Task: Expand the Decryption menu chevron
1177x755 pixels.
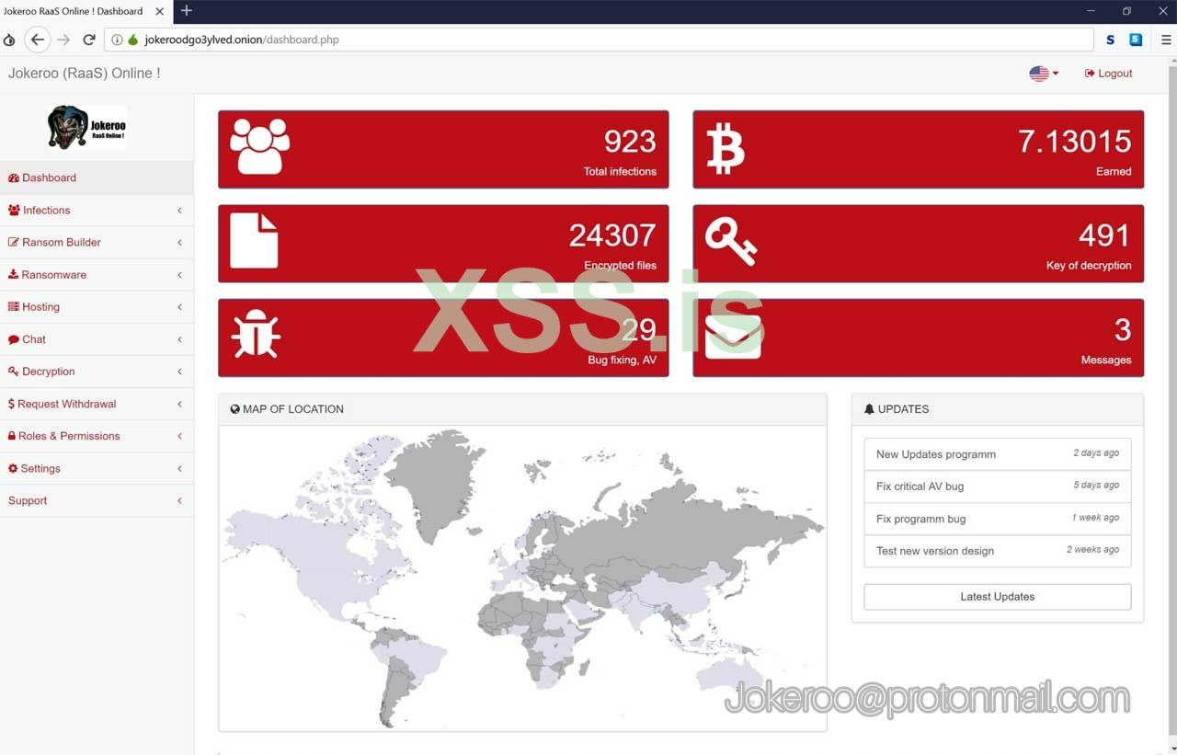Action: coord(179,372)
